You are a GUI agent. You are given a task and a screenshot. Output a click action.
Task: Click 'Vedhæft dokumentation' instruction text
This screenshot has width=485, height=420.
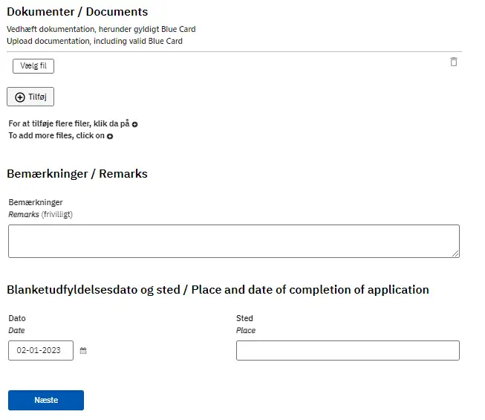click(x=101, y=29)
